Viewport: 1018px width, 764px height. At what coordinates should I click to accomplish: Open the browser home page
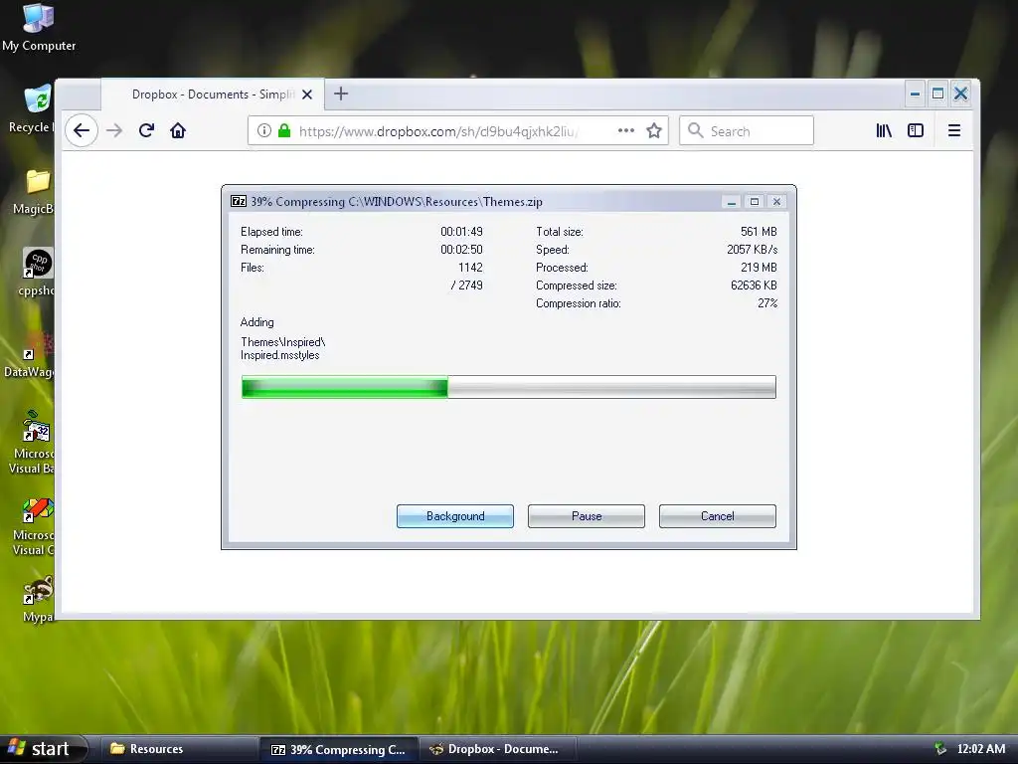pyautogui.click(x=178, y=130)
